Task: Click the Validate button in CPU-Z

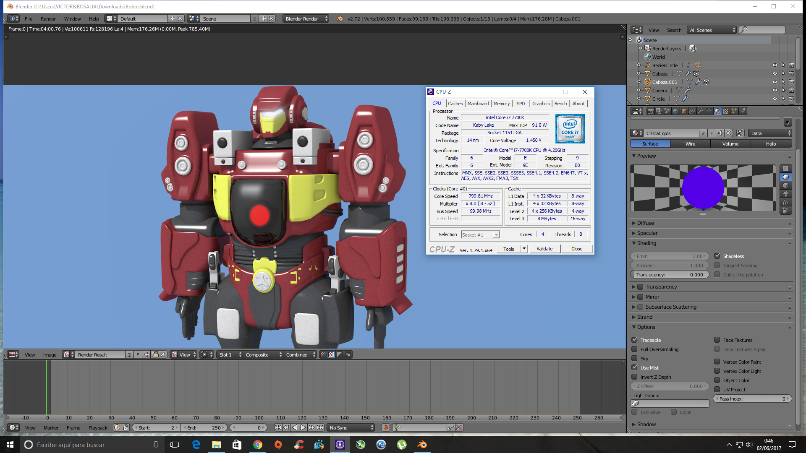Action: point(544,249)
